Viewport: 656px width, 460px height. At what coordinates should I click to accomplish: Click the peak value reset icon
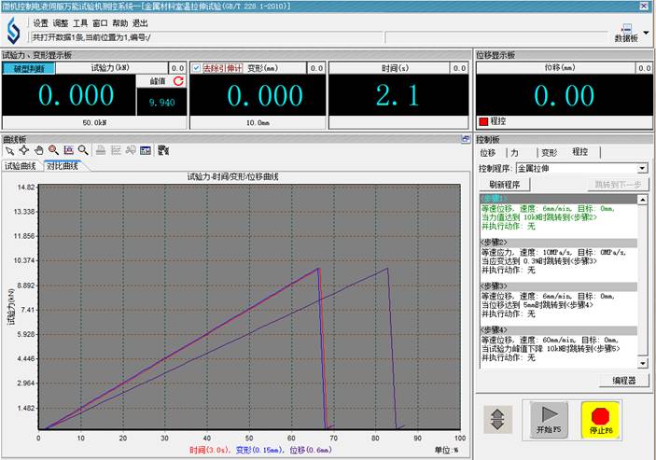coord(178,82)
